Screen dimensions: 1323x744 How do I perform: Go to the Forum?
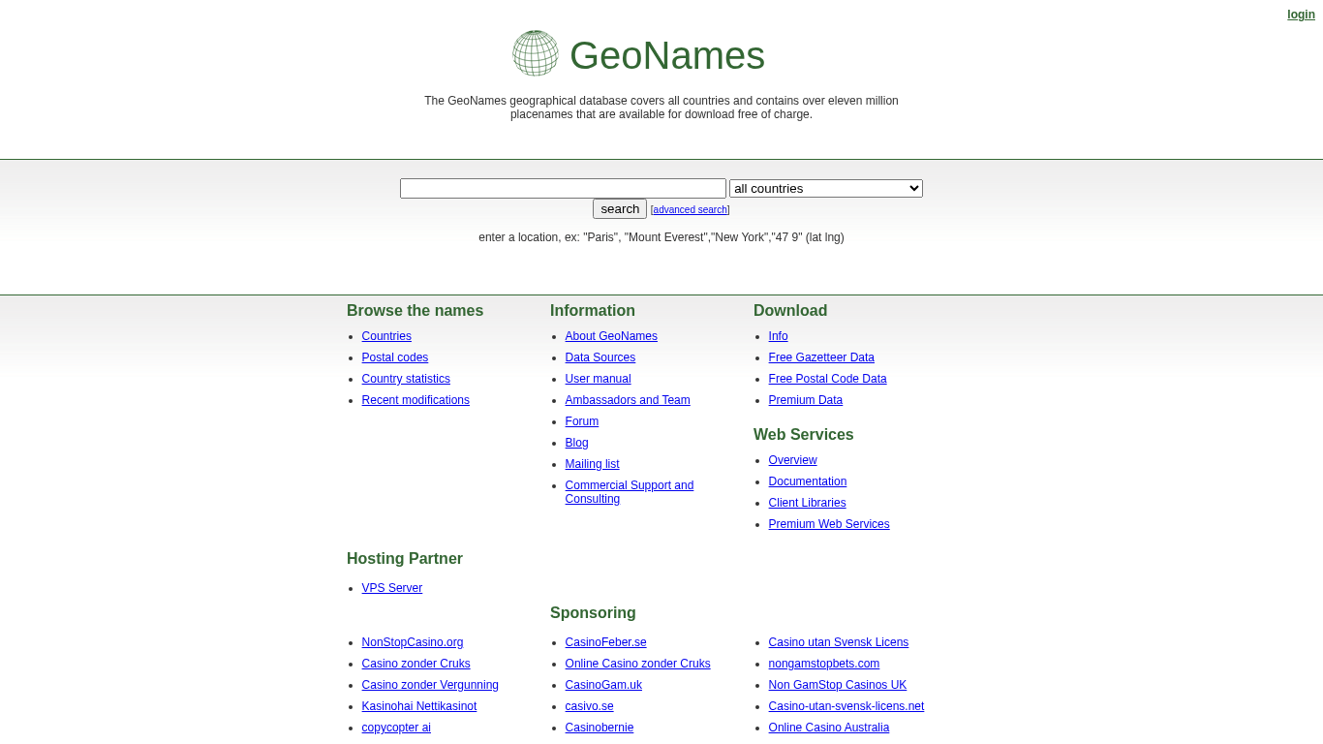coord(582,421)
